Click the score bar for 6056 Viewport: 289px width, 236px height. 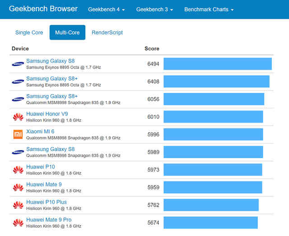pyautogui.click(x=214, y=99)
